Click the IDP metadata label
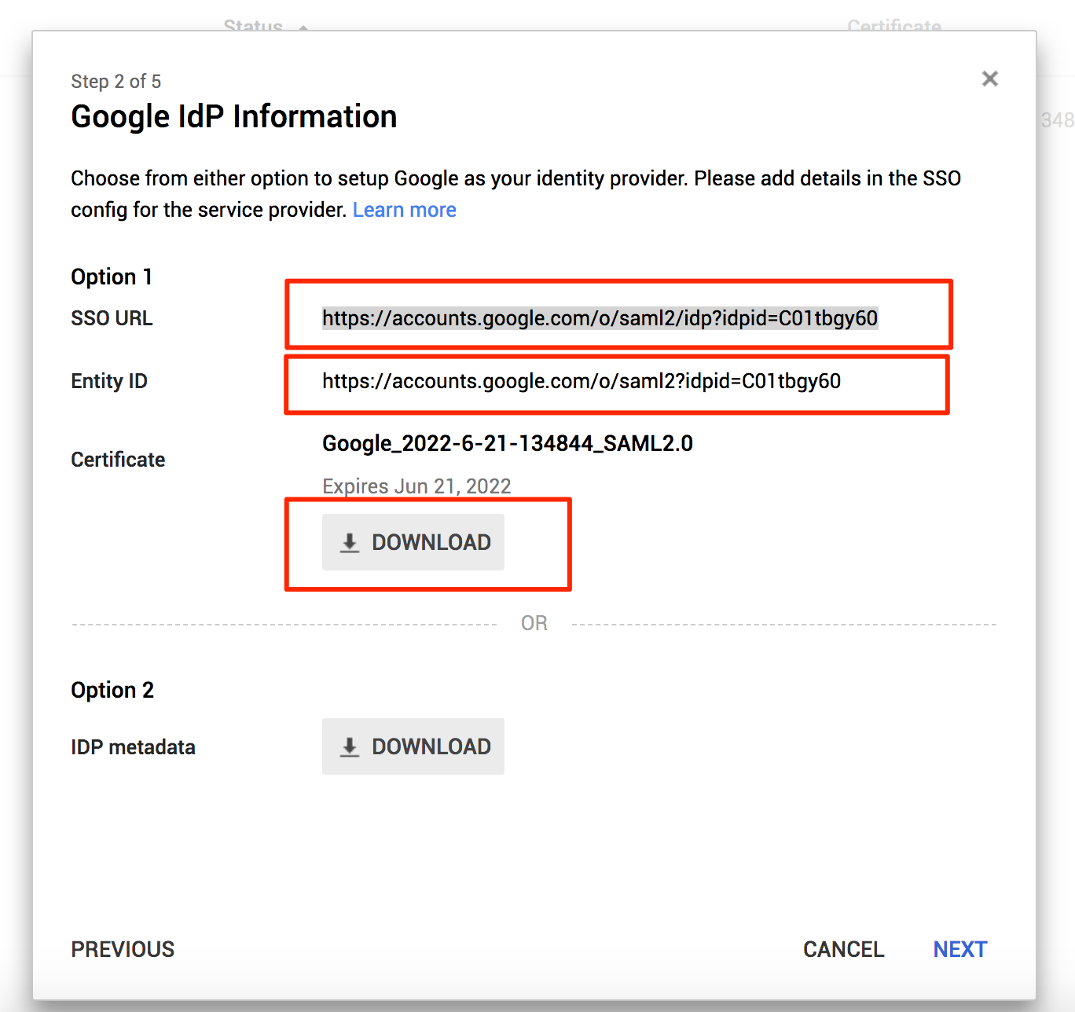Viewport: 1075px width, 1012px height. 133,747
